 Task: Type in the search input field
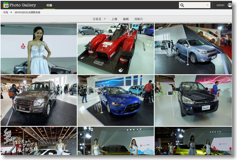click(195, 5)
